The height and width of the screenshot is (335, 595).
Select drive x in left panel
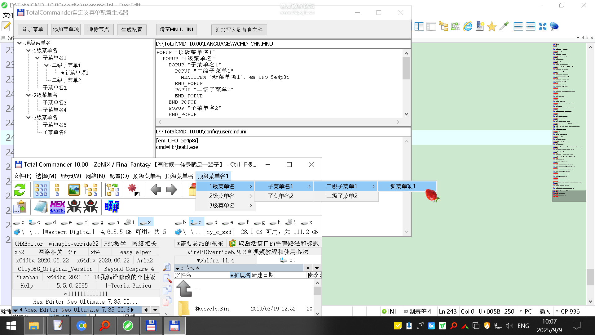(x=146, y=222)
